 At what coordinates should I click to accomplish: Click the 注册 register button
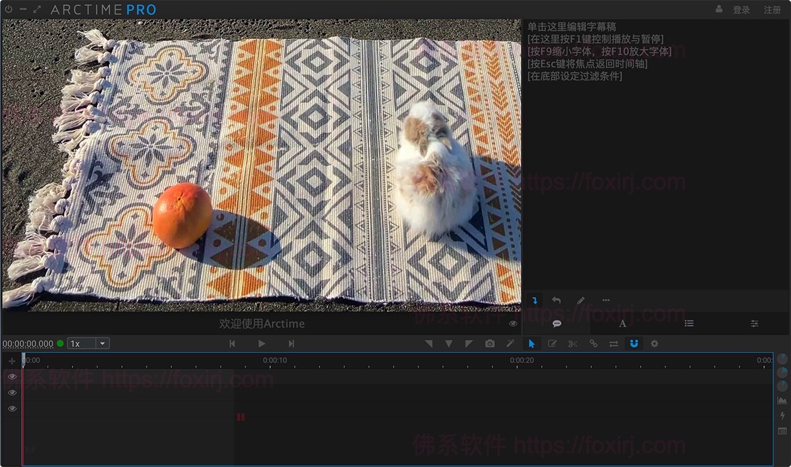[x=773, y=9]
